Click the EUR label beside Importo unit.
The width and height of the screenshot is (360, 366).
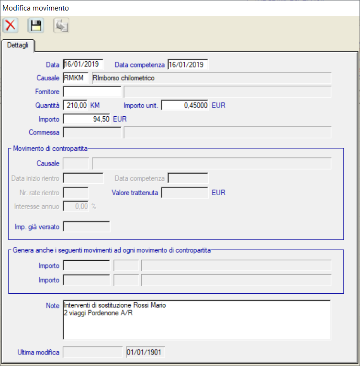[218, 105]
